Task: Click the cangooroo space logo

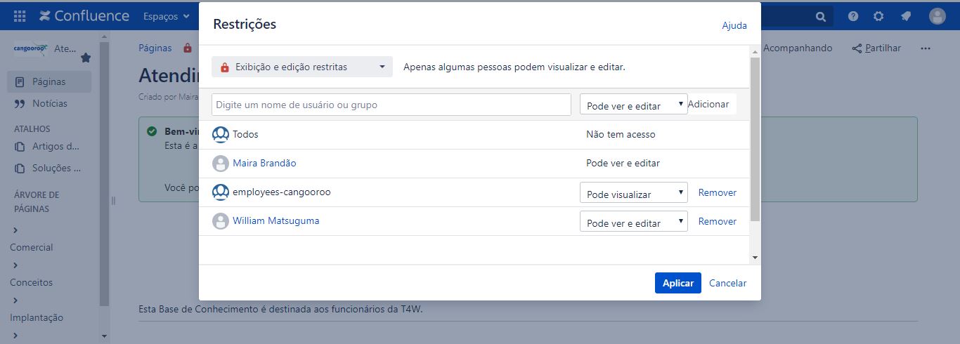Action: click(x=31, y=48)
